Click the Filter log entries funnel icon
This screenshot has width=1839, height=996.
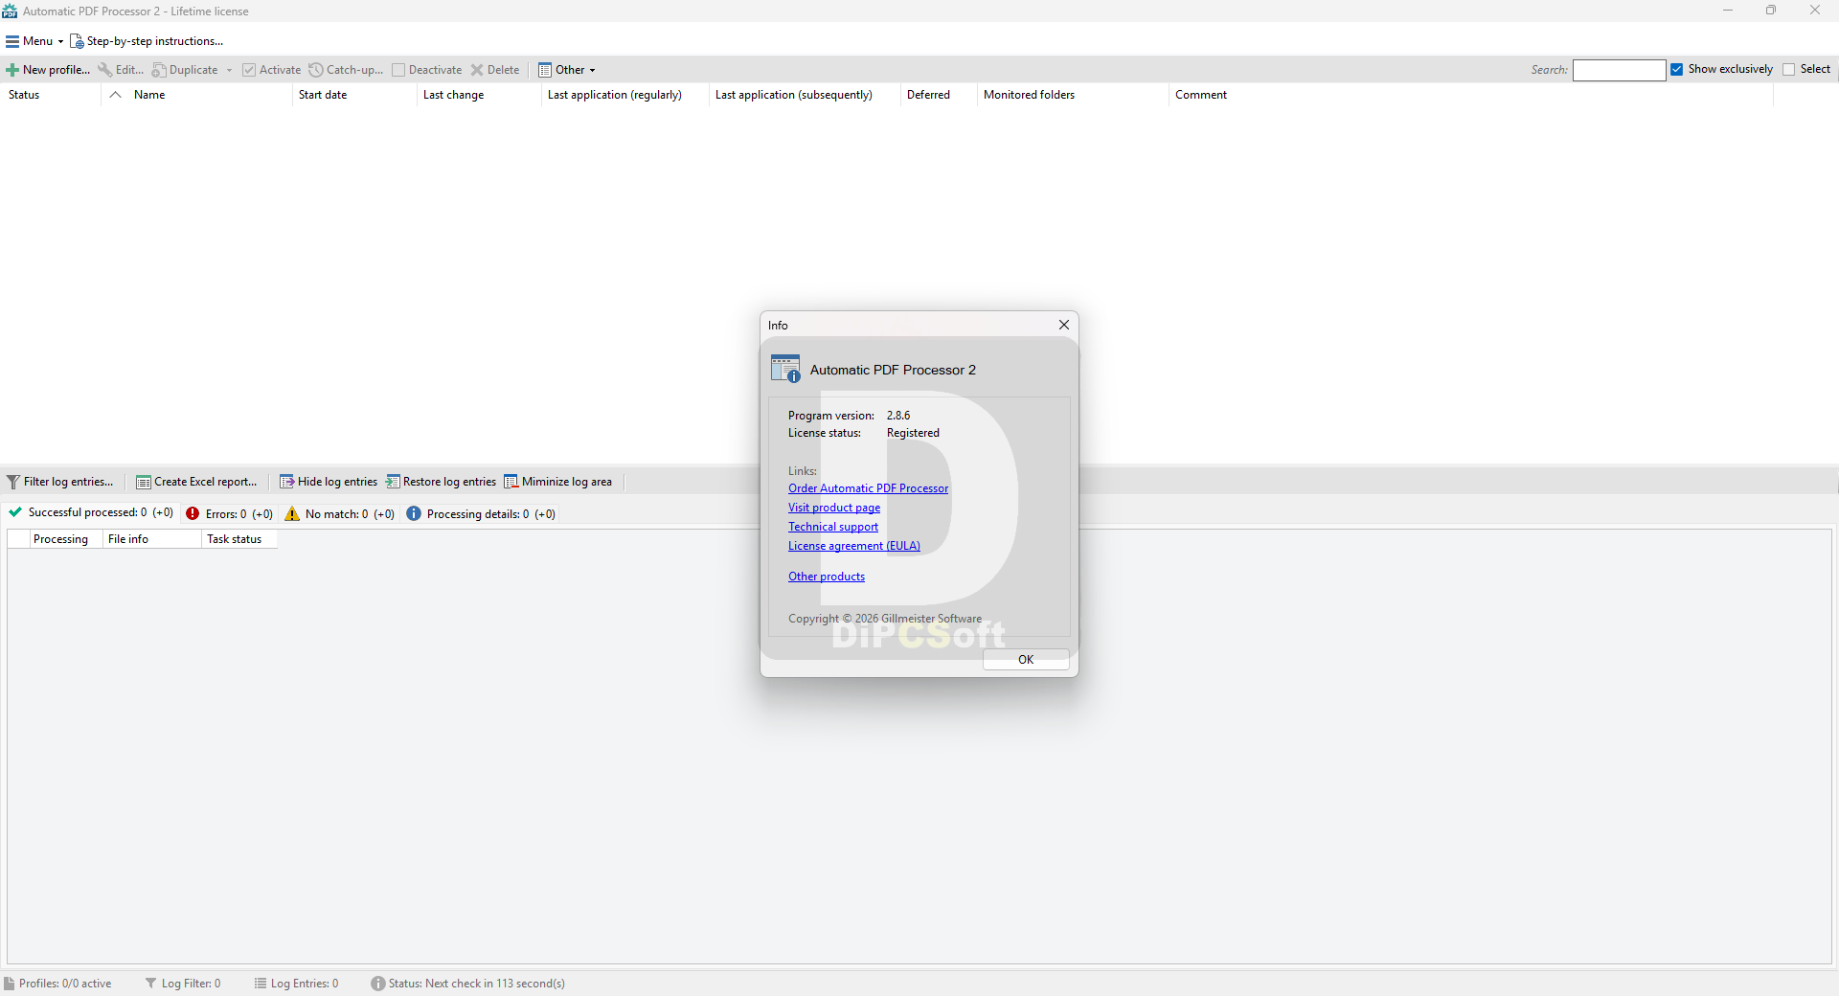pos(13,482)
